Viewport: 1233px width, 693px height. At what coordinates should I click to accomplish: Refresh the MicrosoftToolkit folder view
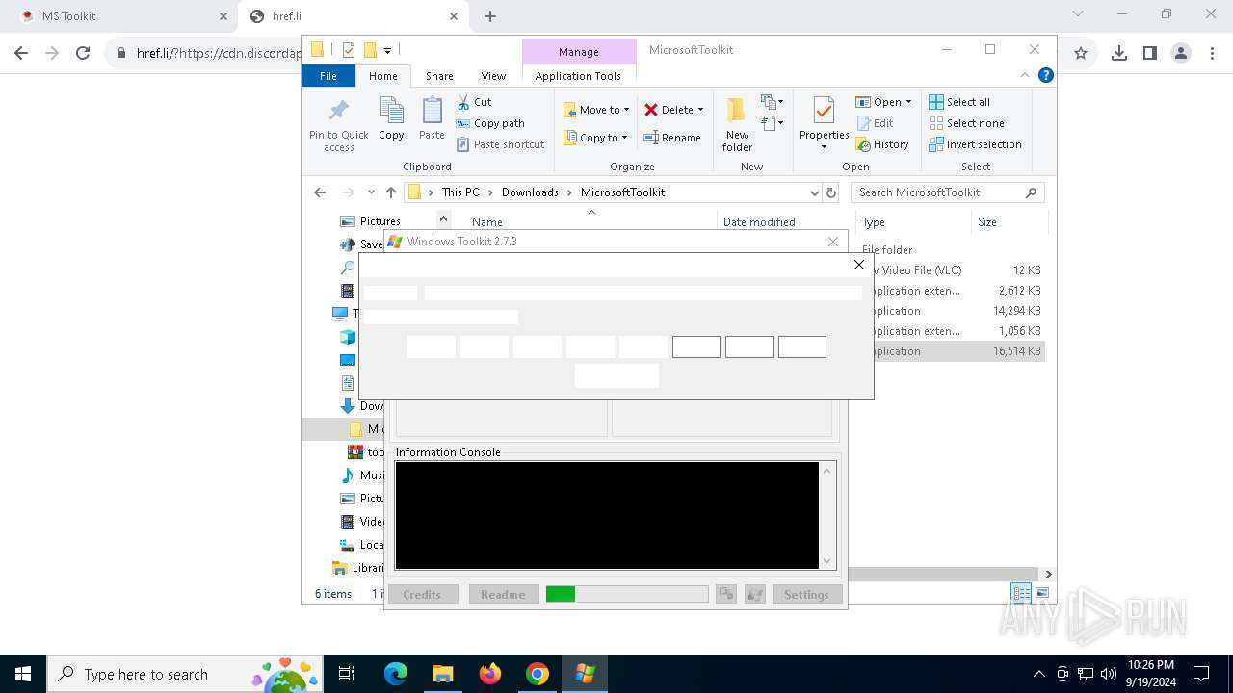[x=831, y=192]
